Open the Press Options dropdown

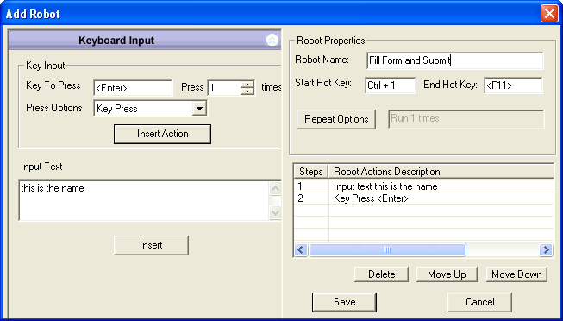point(199,109)
